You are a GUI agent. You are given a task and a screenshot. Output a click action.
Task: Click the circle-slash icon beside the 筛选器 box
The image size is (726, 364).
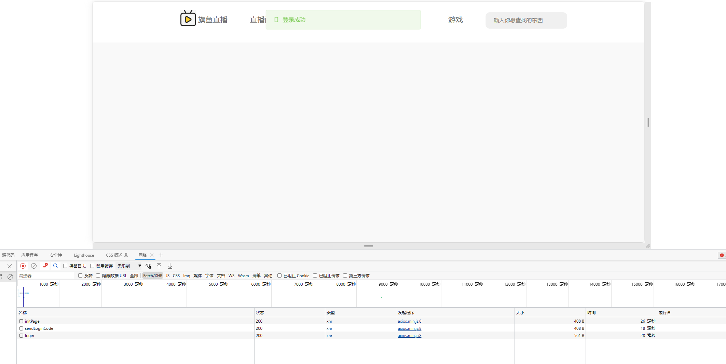(x=10, y=277)
